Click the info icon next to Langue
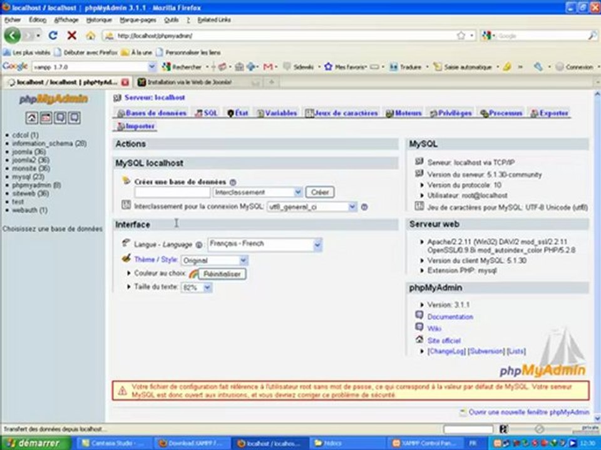This screenshot has width=601, height=450. [x=198, y=245]
